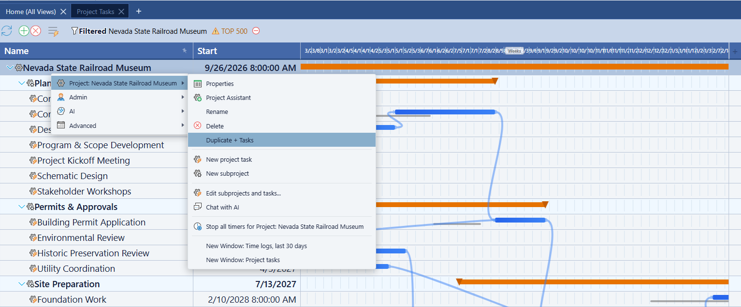Choose Delete in the context menu
The width and height of the screenshot is (741, 307).
click(282, 126)
